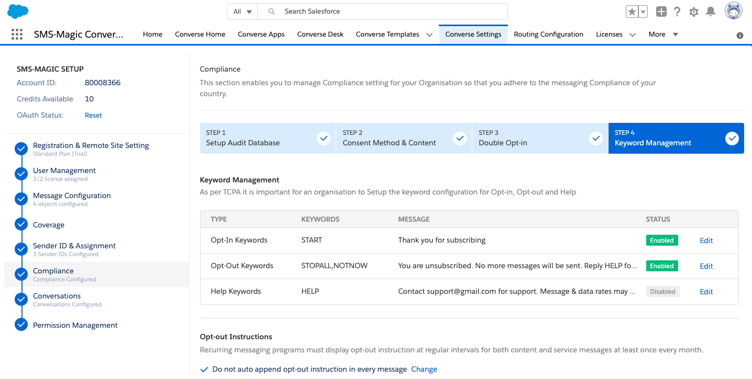The height and width of the screenshot is (379, 752).
Task: Click the Permission Management check icon
Action: click(x=21, y=325)
